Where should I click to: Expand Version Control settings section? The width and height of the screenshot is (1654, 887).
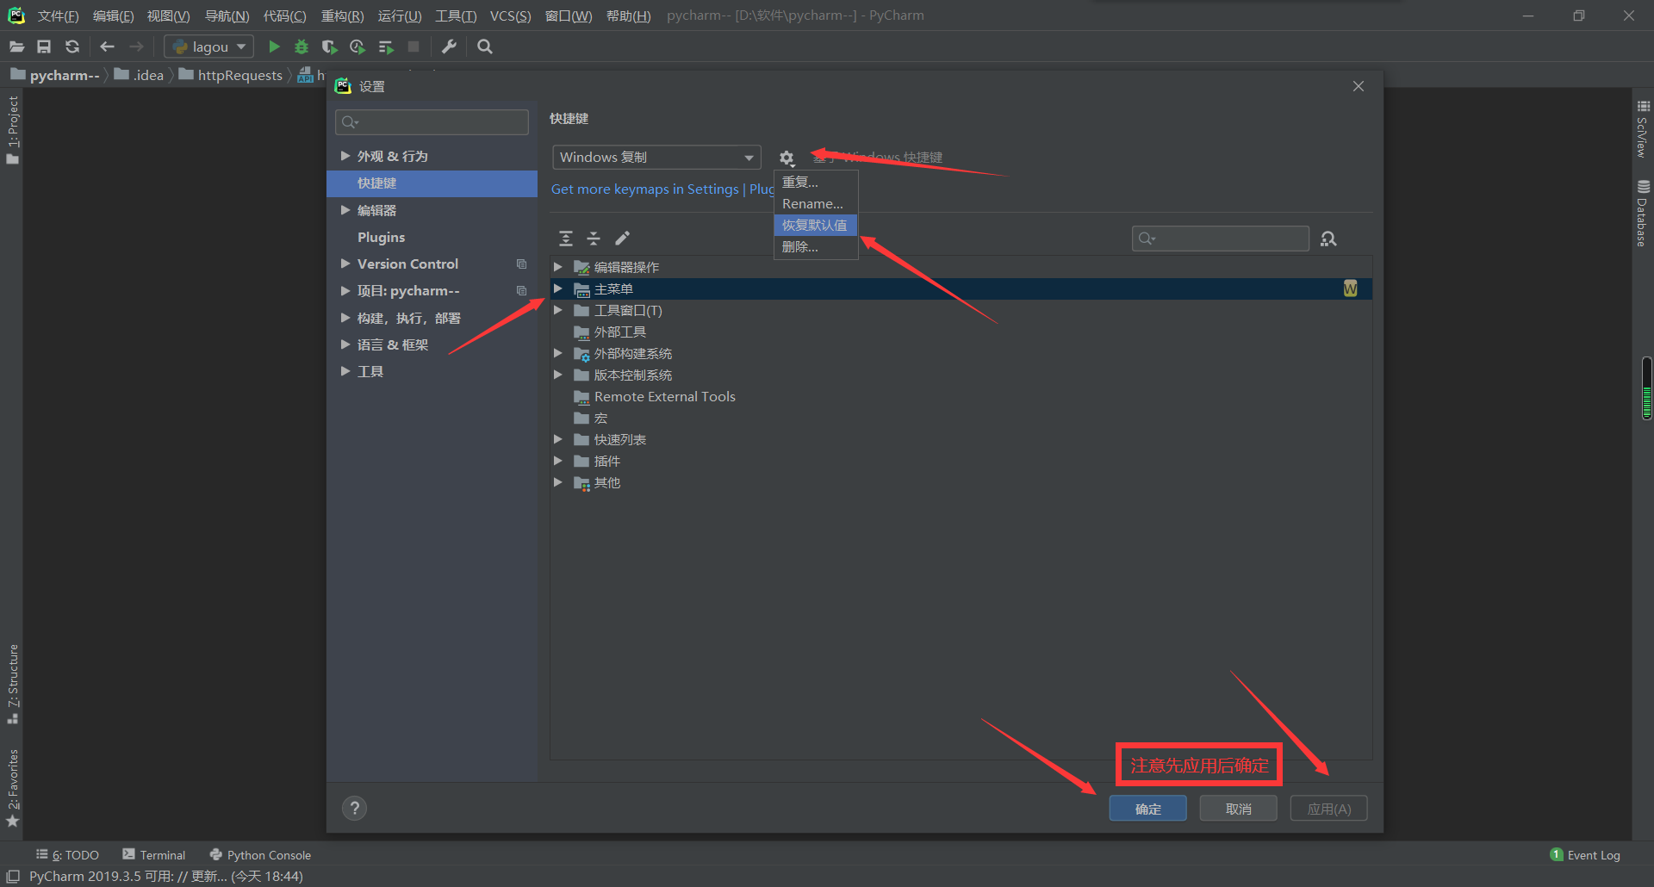[x=345, y=264]
